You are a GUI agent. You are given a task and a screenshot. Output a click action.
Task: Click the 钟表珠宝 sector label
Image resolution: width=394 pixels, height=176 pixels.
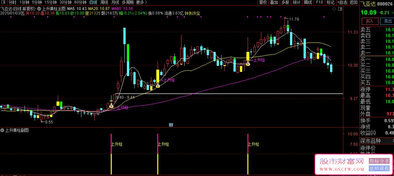click(x=192, y=13)
